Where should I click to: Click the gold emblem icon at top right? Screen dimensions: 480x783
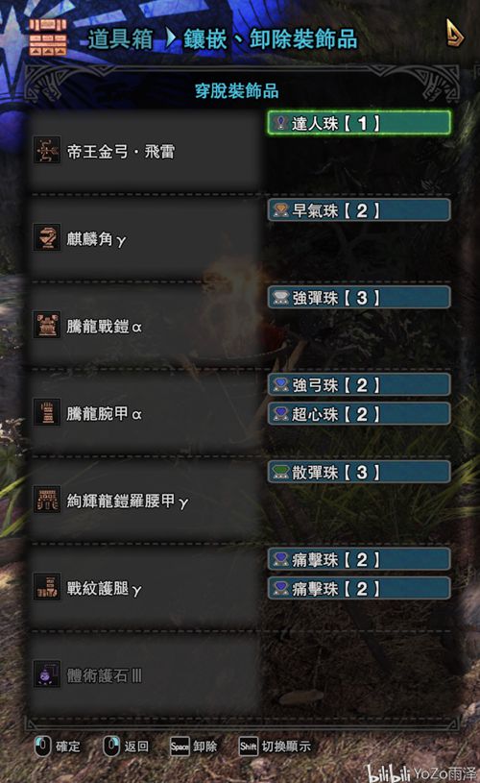coord(454,34)
